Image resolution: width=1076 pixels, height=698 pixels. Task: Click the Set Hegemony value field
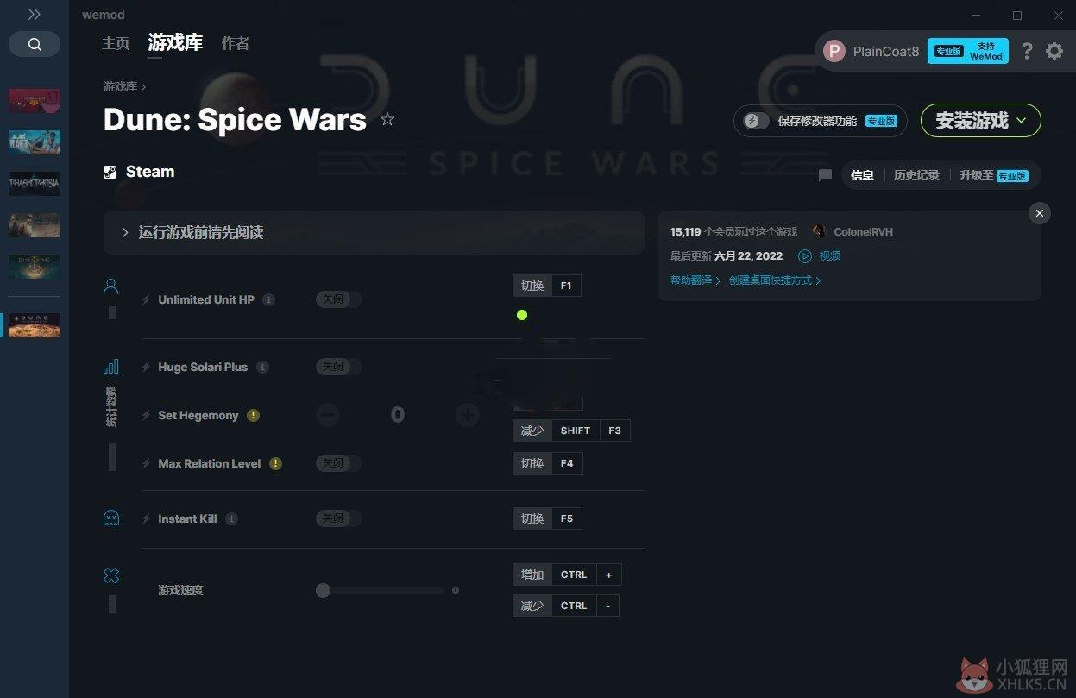pos(398,415)
